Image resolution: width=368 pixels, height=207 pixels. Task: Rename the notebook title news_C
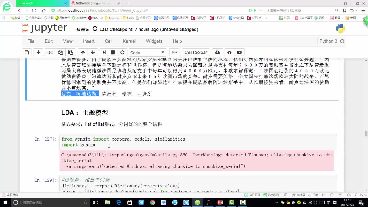point(85,29)
